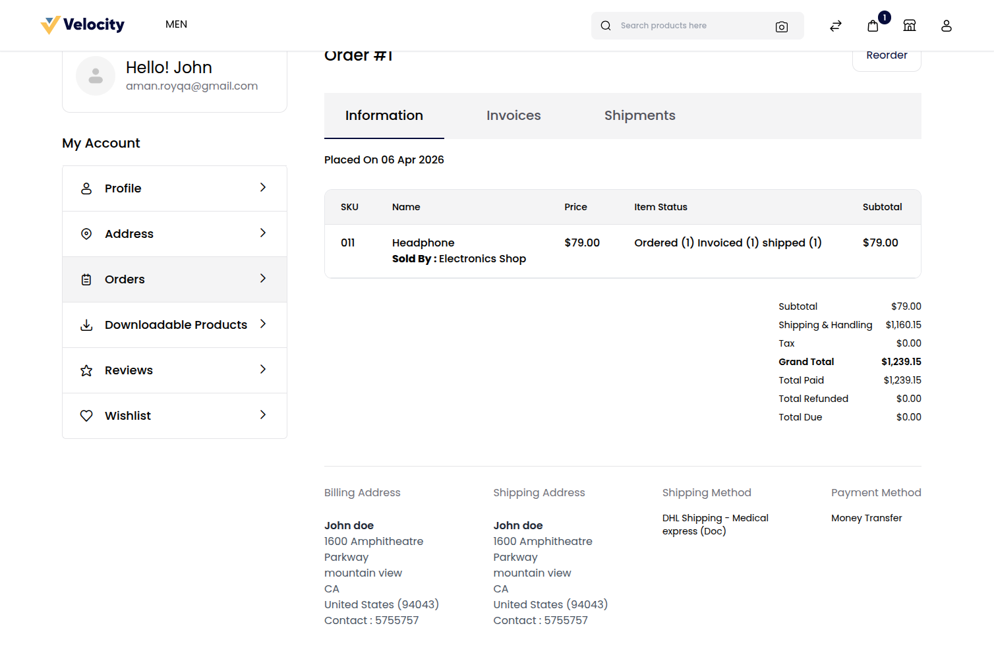
Task: Click the search magnifier icon
Action: 606,25
